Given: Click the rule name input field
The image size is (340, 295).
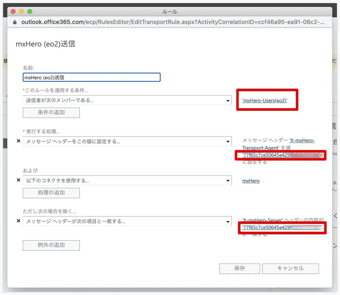Looking at the screenshot, I should click(92, 77).
